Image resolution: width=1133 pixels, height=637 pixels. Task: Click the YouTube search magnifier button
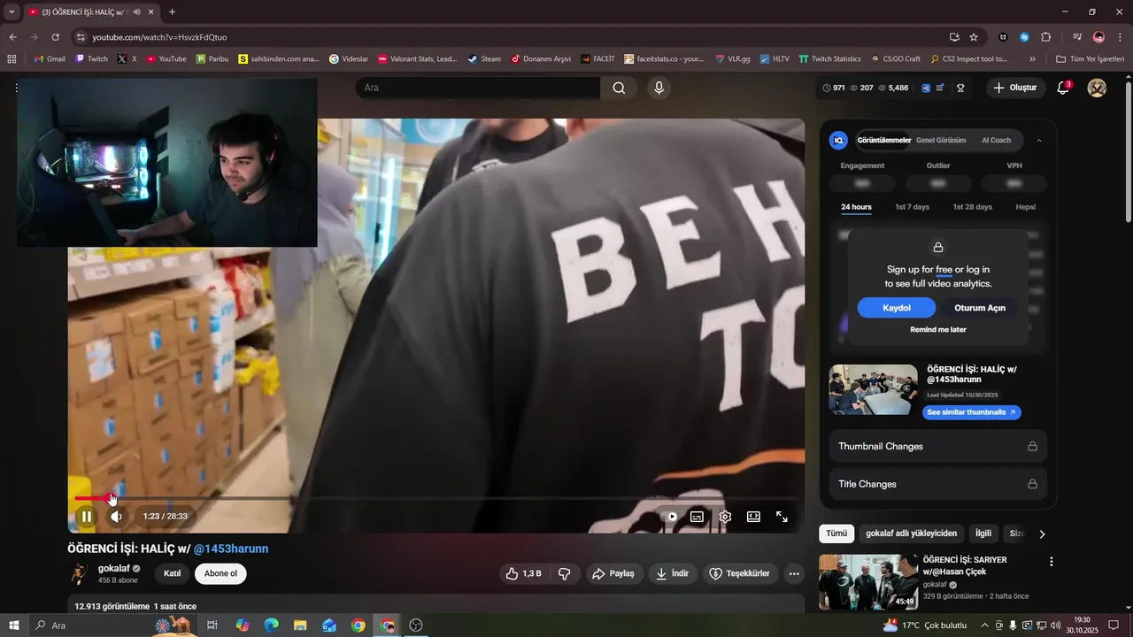(x=619, y=88)
